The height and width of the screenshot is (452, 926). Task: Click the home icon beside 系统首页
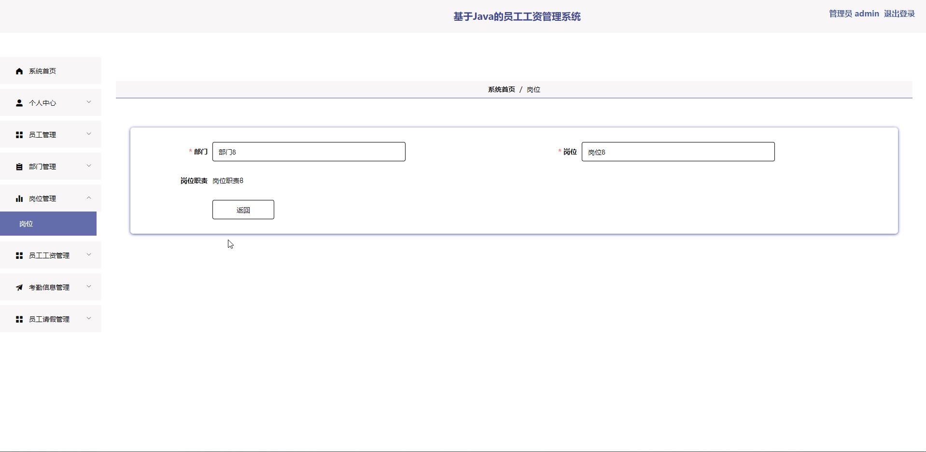tap(19, 71)
